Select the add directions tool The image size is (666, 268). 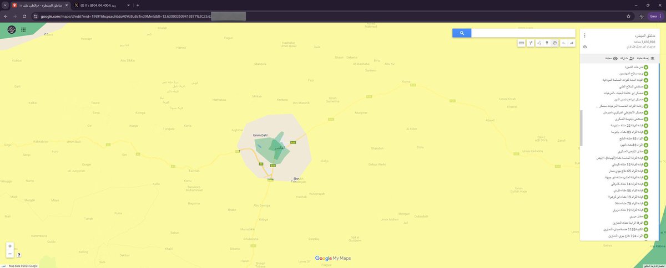[x=530, y=43]
